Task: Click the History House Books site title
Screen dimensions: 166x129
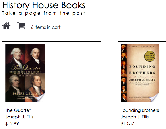Action: [x=44, y=5]
